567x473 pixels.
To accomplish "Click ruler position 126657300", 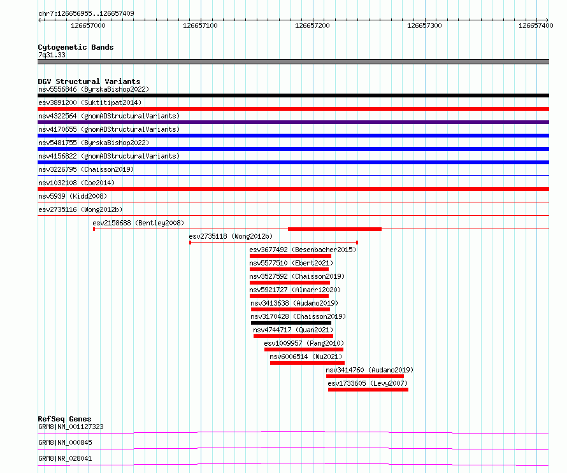I will [424, 25].
